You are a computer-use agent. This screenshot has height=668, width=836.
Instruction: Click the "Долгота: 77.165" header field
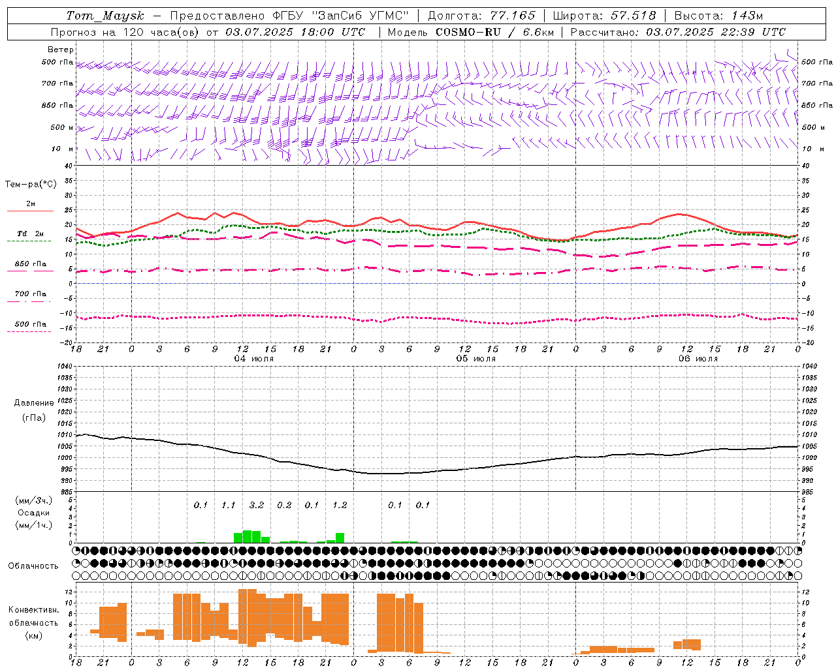[481, 16]
